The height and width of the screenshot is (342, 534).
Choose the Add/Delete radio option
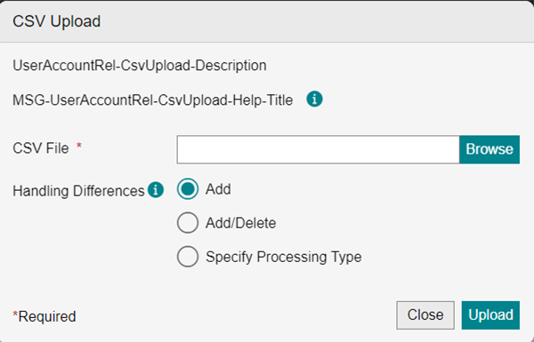coord(188,223)
